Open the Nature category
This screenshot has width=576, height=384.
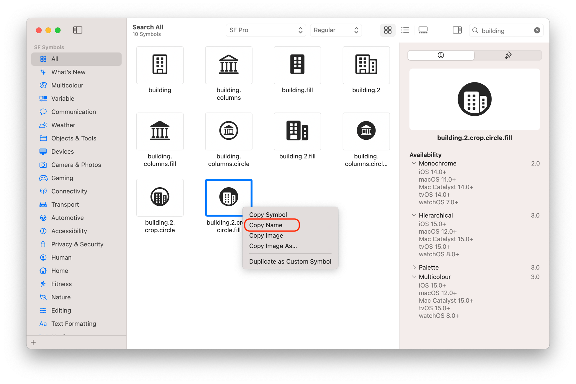76,297
